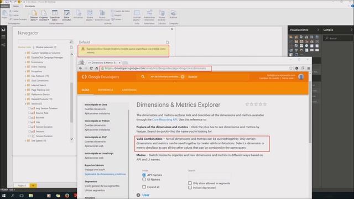The width and height of the screenshot is (354, 199).
Task: Check the Sessions checkbox
Action: 29,132
